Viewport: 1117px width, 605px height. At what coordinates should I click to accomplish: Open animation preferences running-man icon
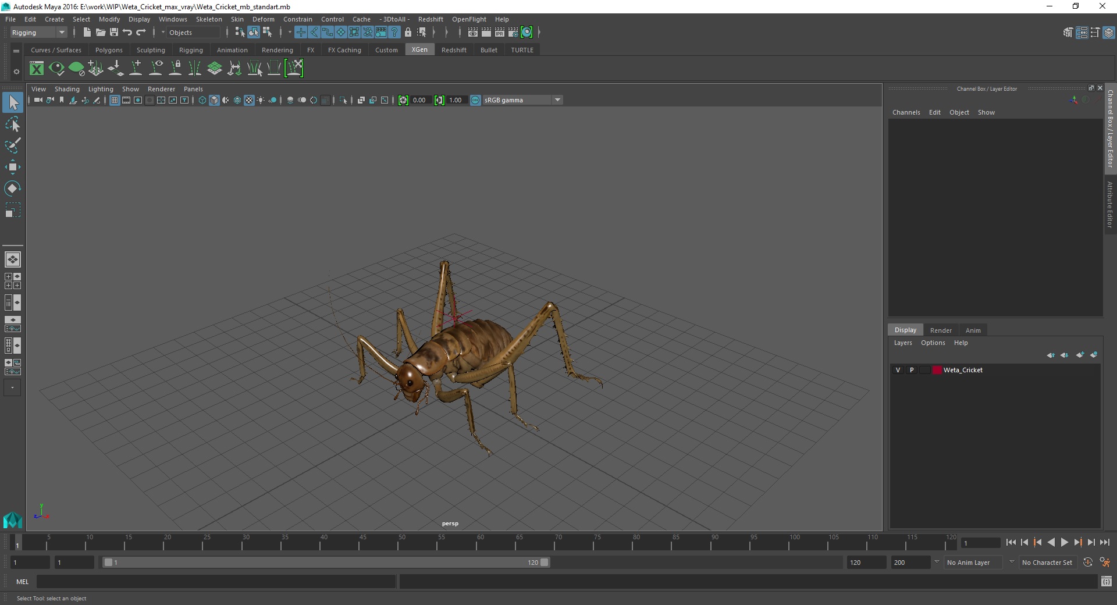1105,563
